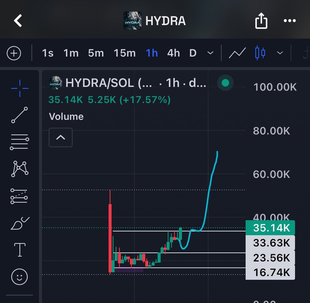The height and width of the screenshot is (303, 310).
Task: Tap the +17.57% change value
Action: point(145,100)
